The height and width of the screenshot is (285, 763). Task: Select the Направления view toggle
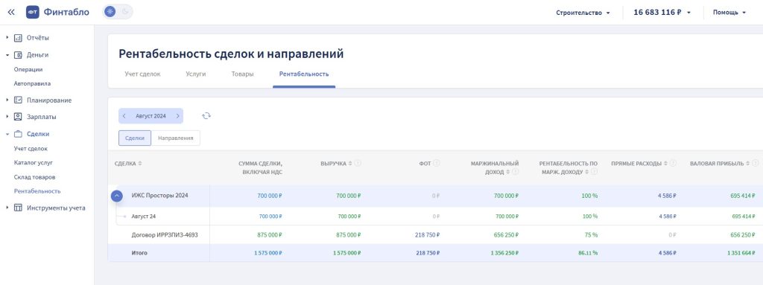(x=176, y=138)
